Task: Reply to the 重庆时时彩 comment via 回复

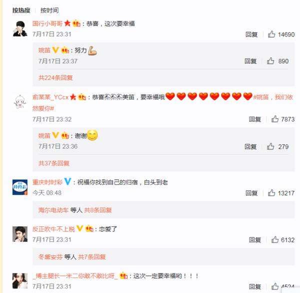Action: (251, 193)
